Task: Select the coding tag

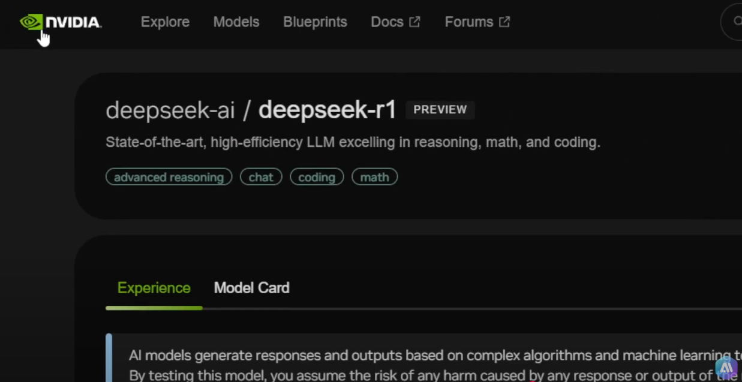Action: 317,177
